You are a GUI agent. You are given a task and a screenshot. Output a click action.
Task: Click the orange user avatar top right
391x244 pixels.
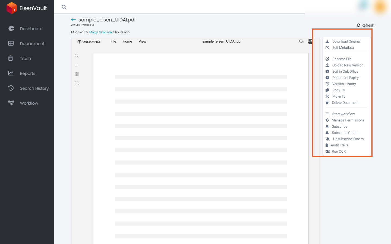[380, 7]
